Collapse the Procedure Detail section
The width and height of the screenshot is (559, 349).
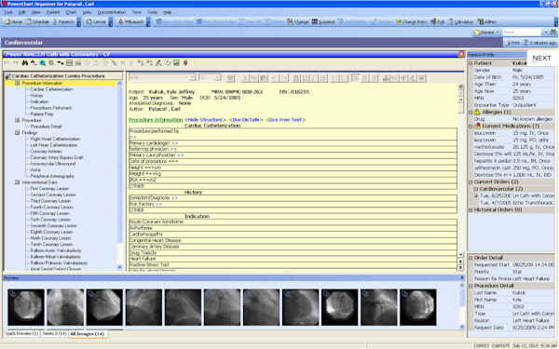pos(470,286)
